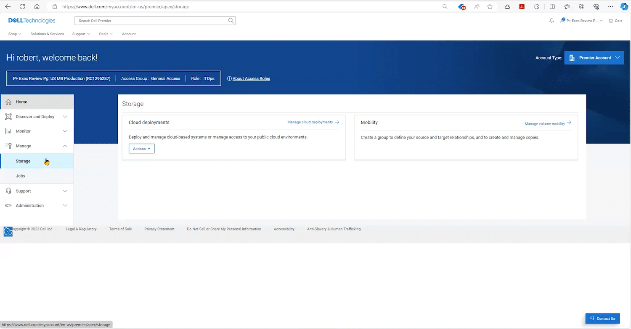View site information lock icon
The width and height of the screenshot is (631, 329).
point(55,7)
